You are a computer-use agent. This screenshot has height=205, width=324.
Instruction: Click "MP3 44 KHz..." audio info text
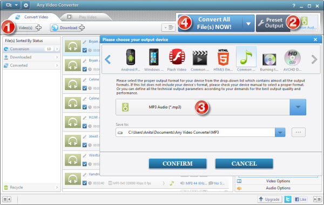tap(196, 183)
